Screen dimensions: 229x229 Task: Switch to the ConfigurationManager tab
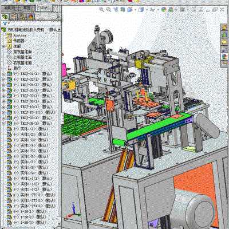click(x=22, y=17)
